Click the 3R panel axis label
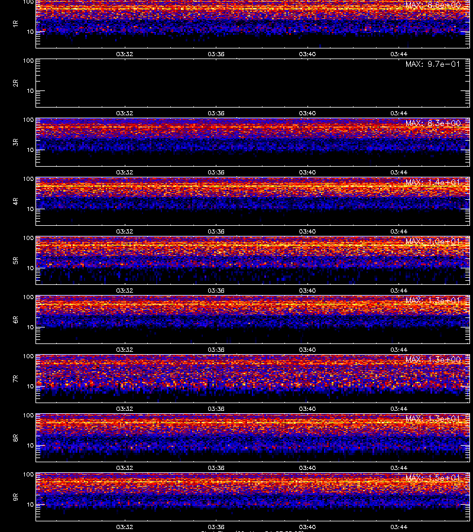 click(x=15, y=142)
